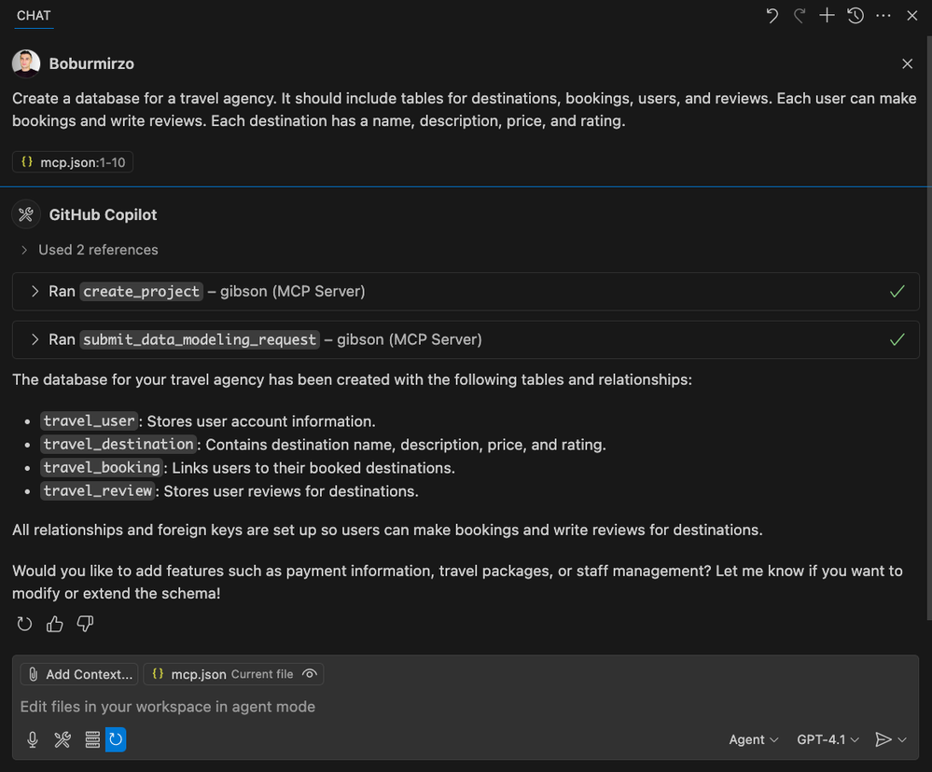Switch to the CHAT tab
932x772 pixels.
point(34,16)
